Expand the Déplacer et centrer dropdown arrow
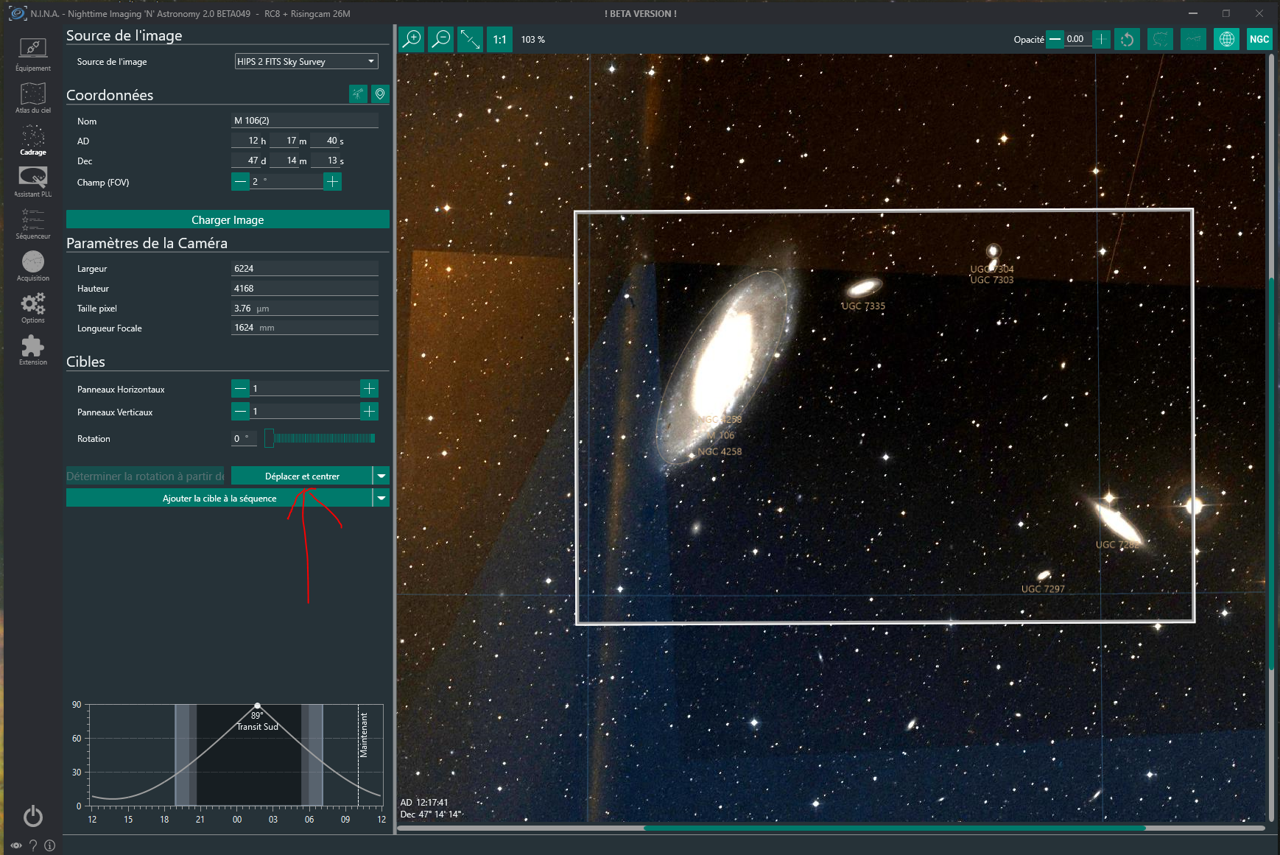This screenshot has height=855, width=1280. 381,476
